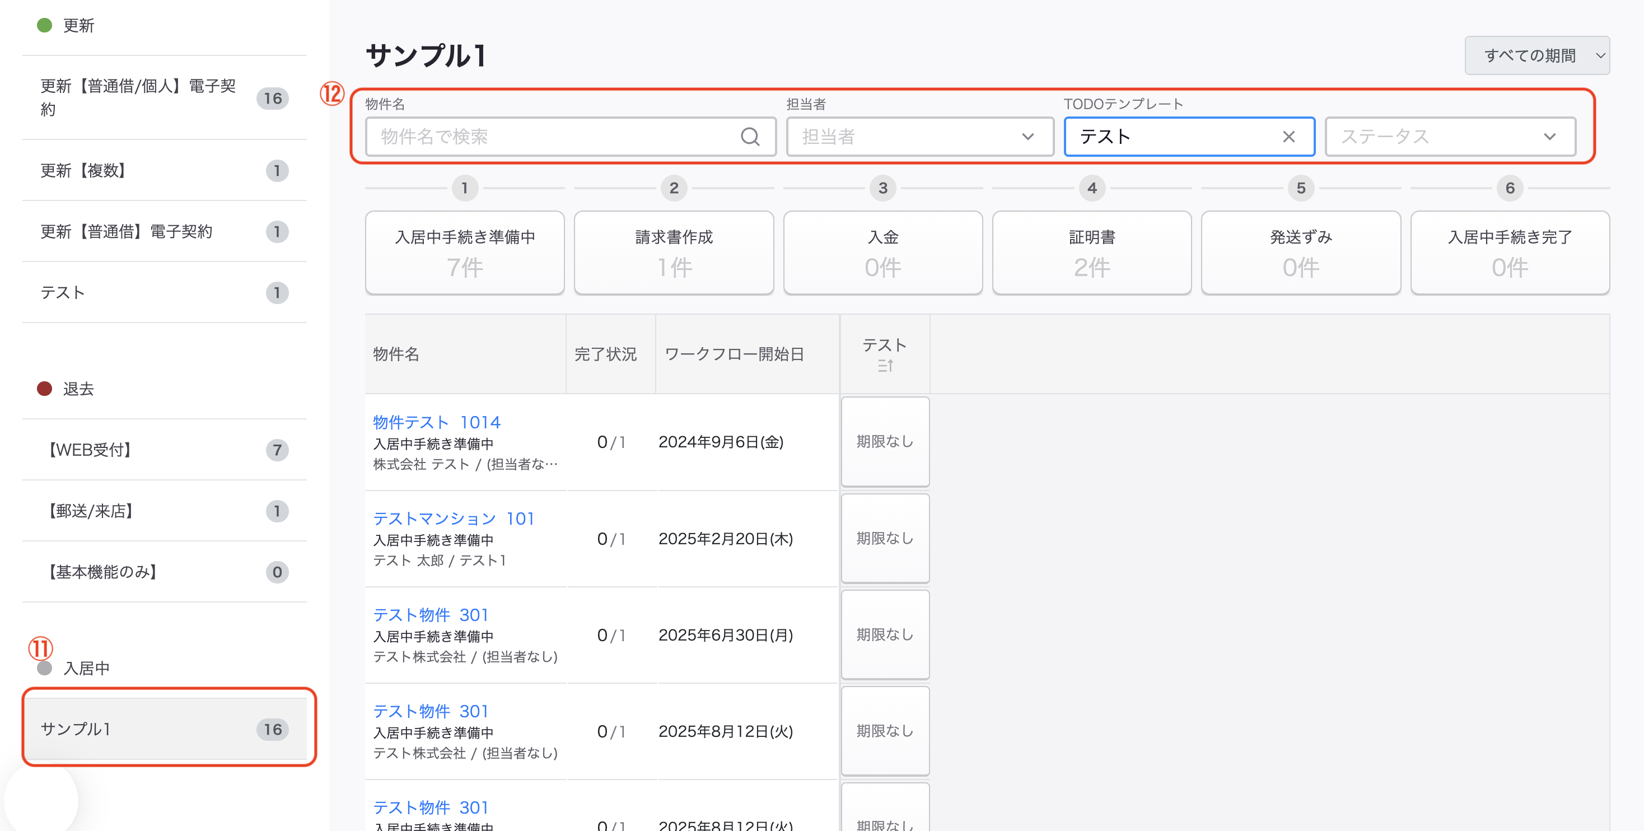Screen dimensions: 1644x831
Task: Click the 入居中 category heading
Action: (x=86, y=668)
